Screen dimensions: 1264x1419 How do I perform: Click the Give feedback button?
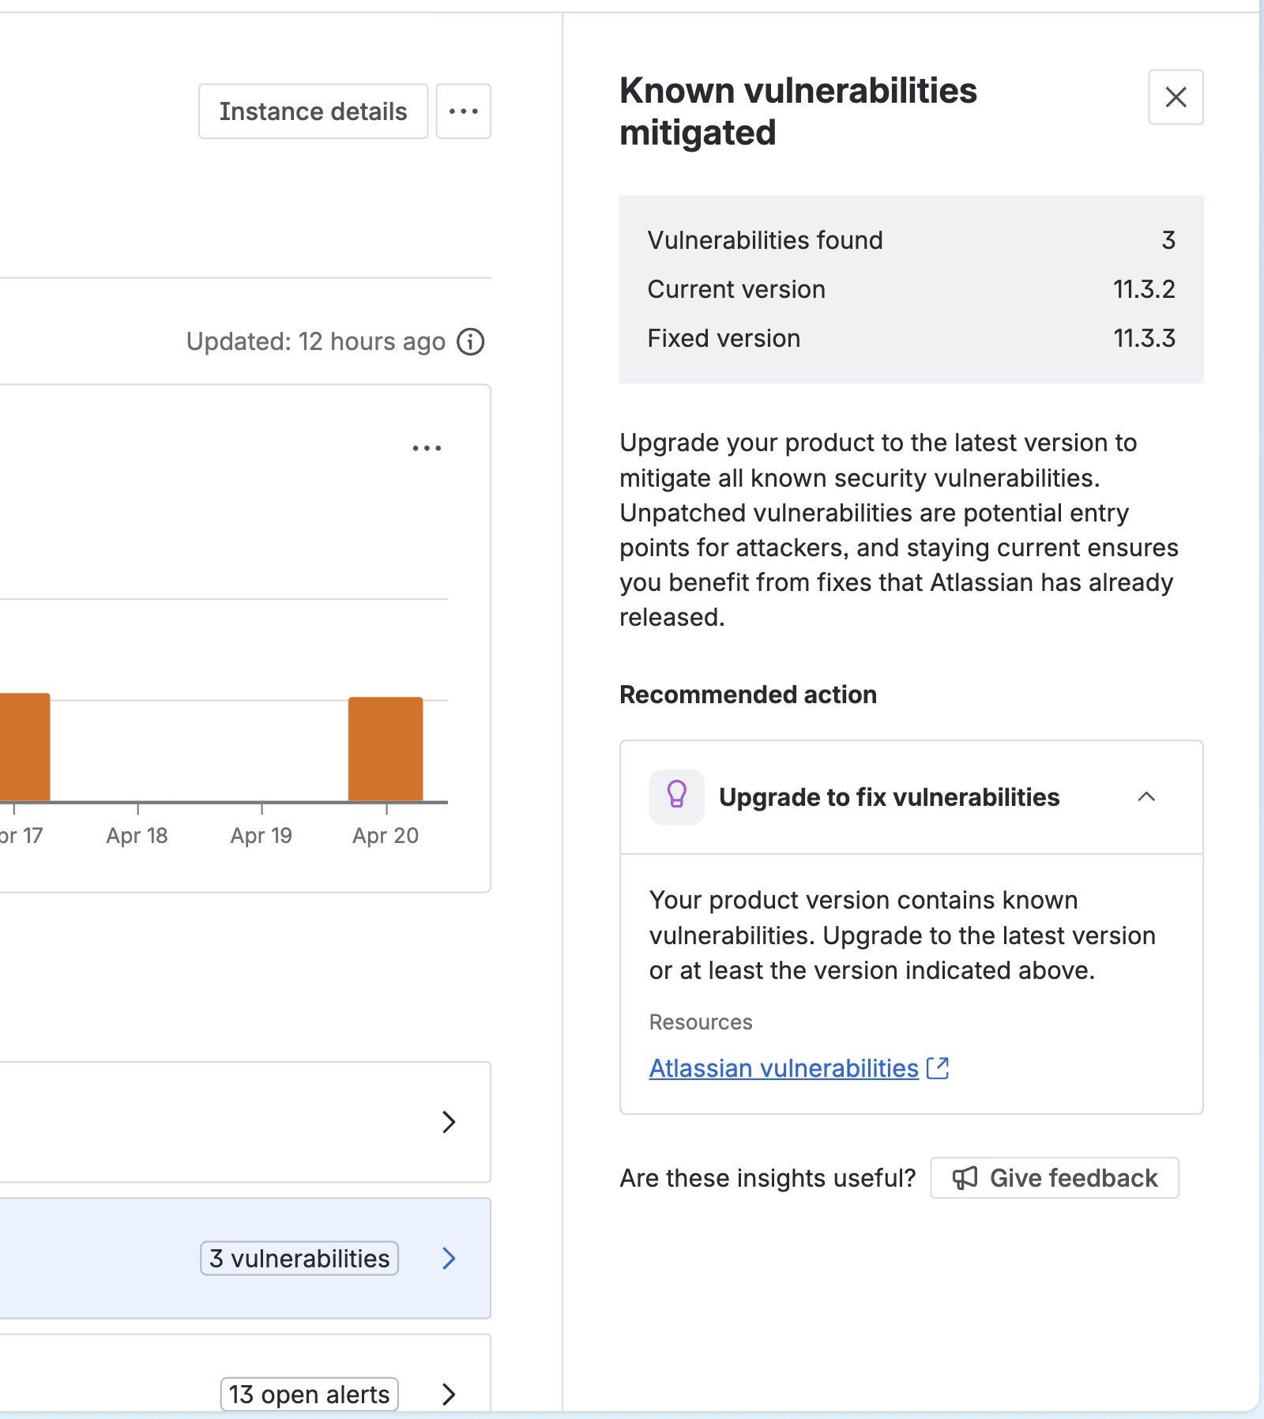1054,1178
